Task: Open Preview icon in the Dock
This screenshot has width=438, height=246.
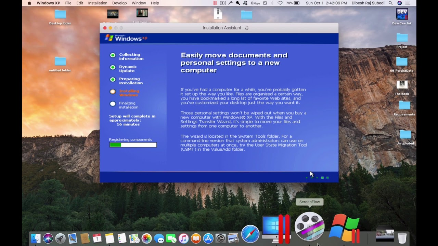Action: coord(233,238)
